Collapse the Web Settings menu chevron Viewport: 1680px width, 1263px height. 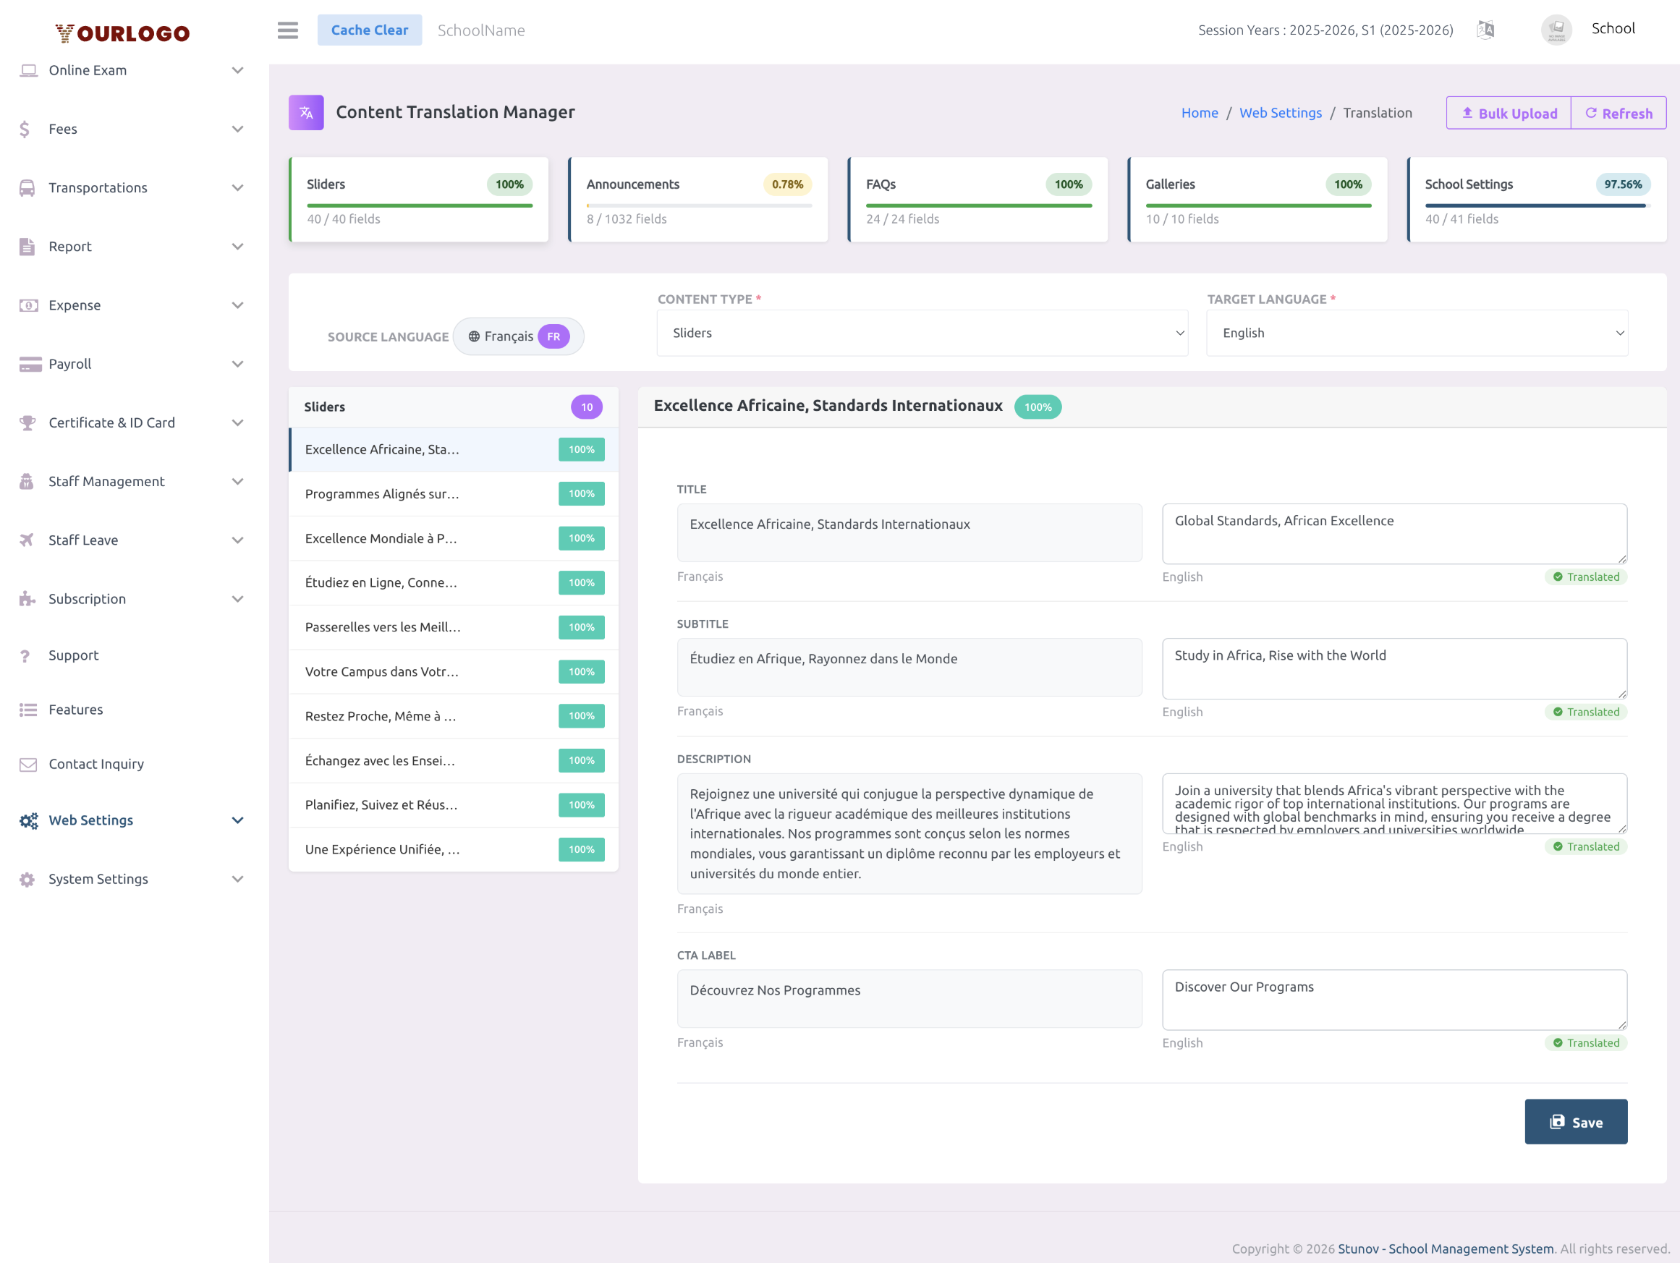click(x=238, y=820)
